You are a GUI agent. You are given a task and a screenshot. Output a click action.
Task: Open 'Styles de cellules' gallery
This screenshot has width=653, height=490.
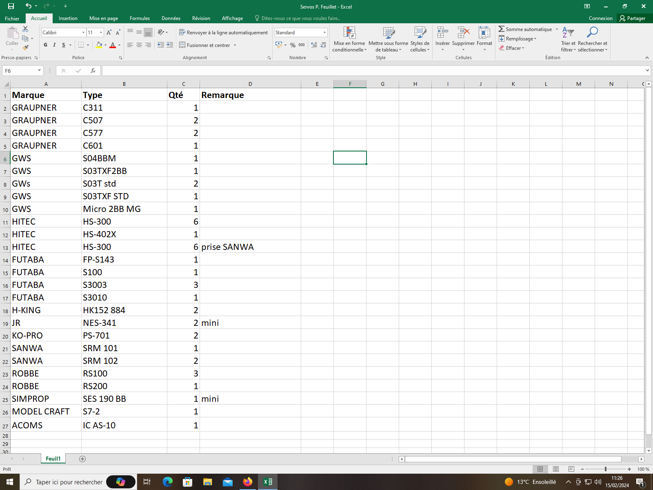[420, 39]
